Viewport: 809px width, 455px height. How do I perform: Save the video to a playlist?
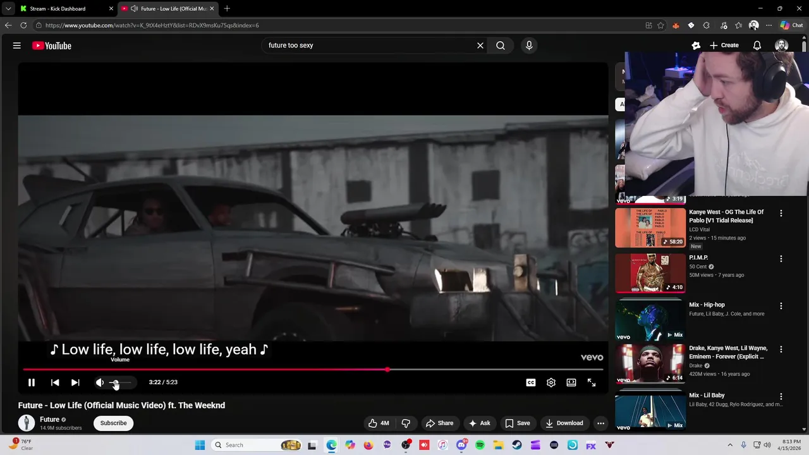pyautogui.click(x=518, y=423)
